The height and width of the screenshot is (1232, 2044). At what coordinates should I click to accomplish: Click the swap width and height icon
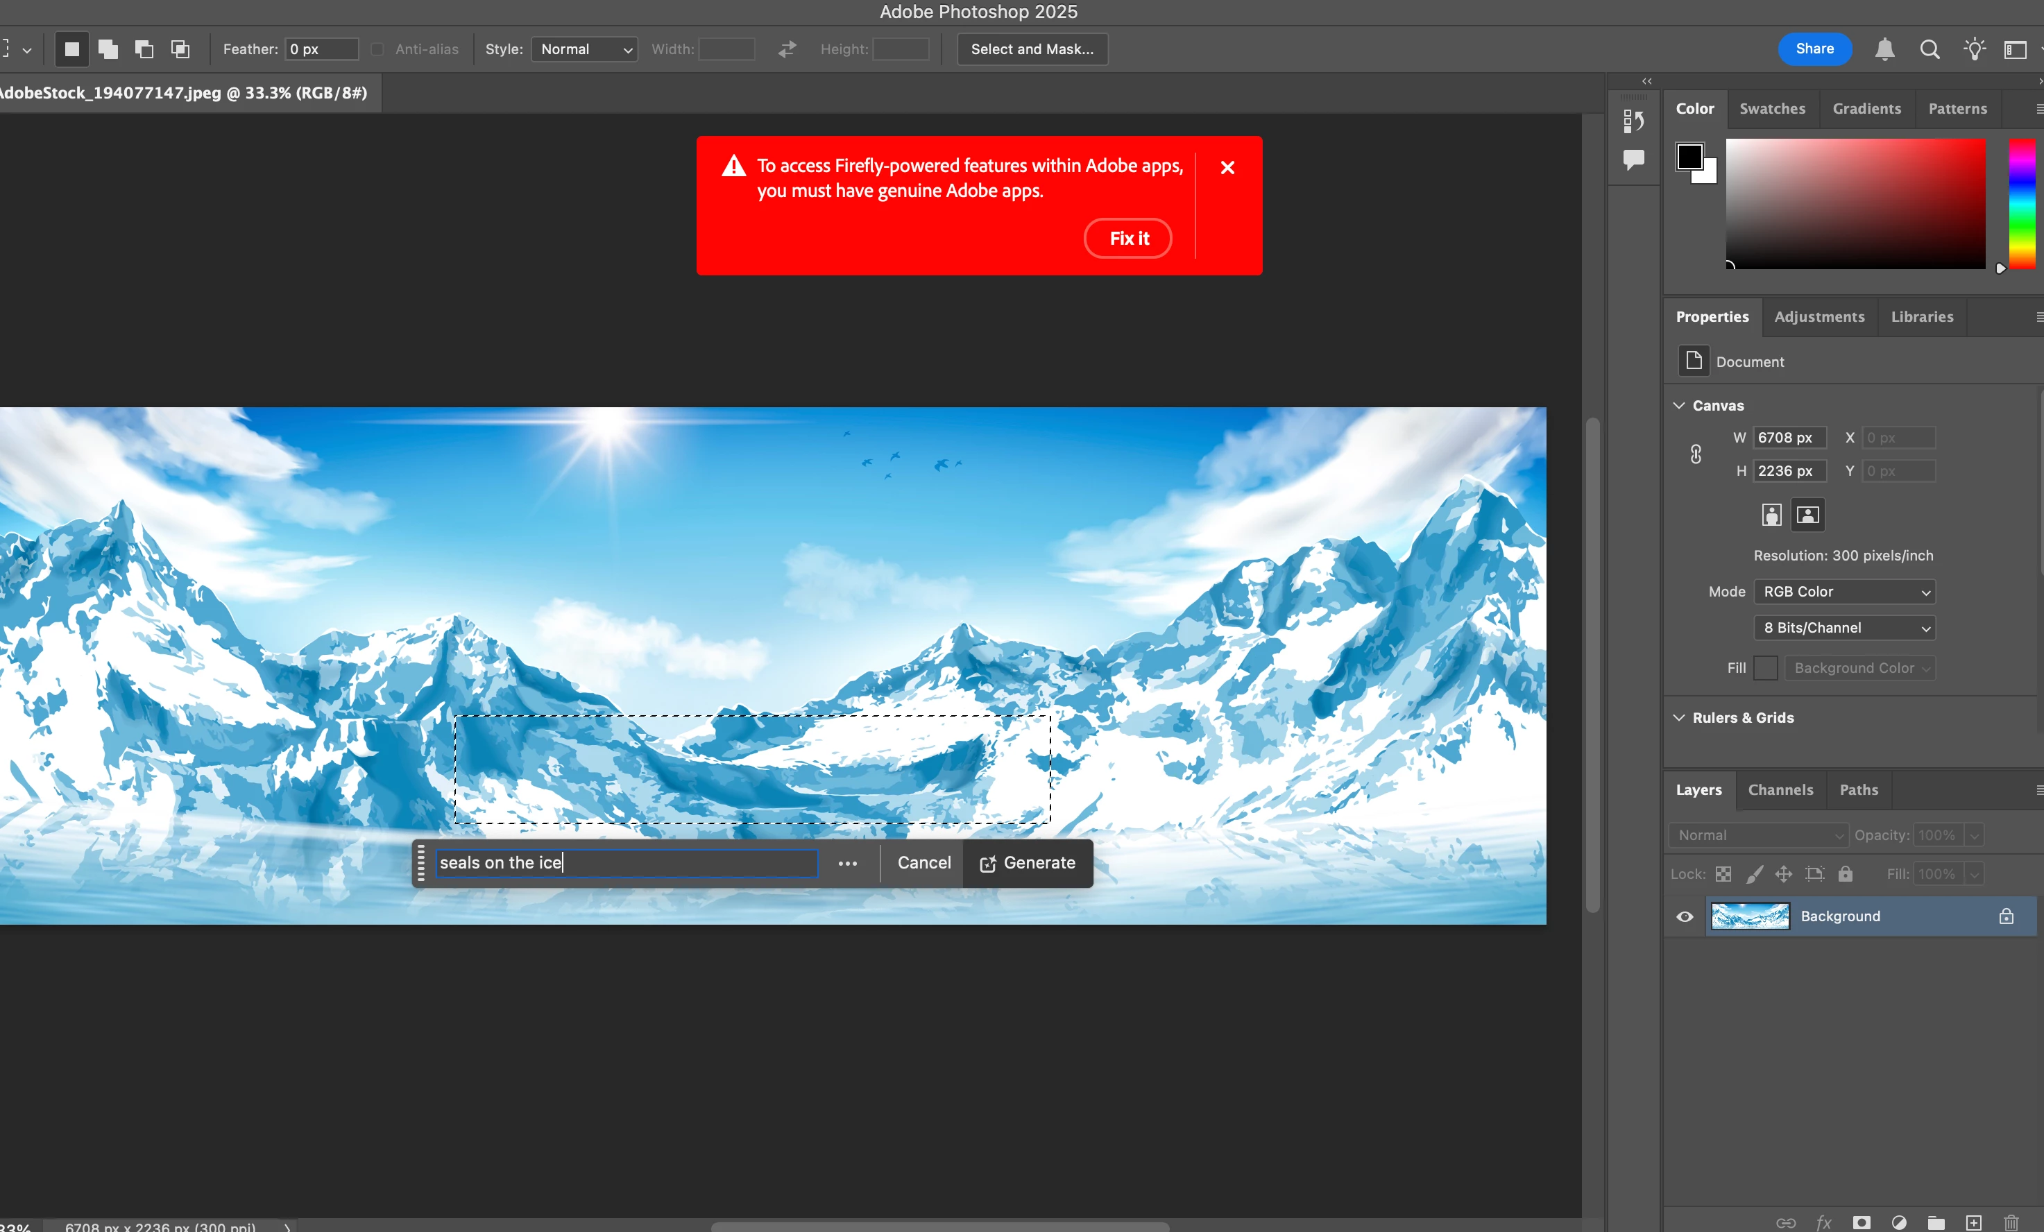coord(786,49)
